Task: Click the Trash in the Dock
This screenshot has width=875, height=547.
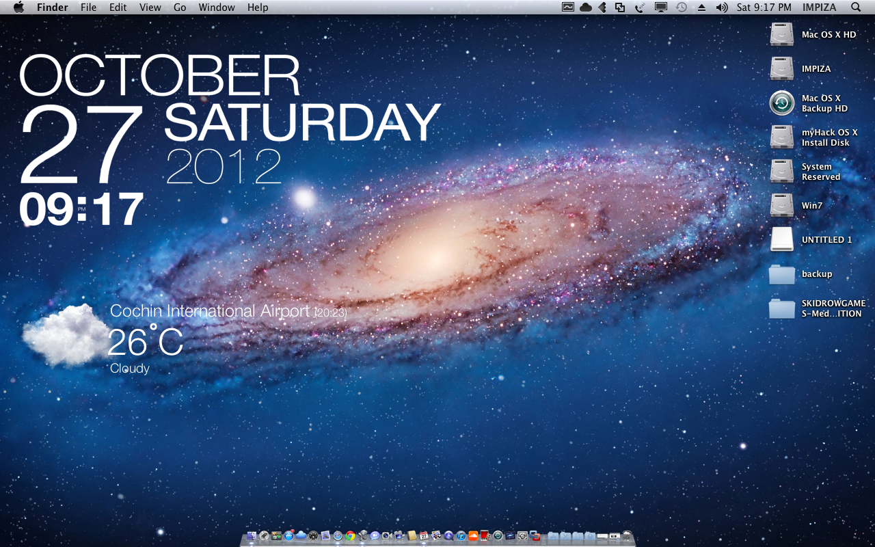Action: tap(626, 536)
